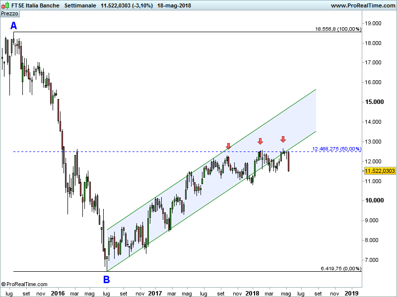Click the 18.556,8 (100,00%) Fibonacci label

tap(338, 29)
